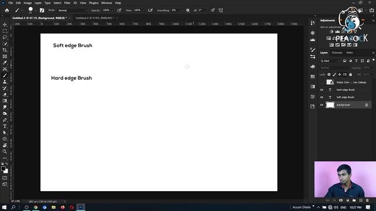This screenshot has height=211, width=376.
Task: Open the Image menu
Action: [28, 3]
